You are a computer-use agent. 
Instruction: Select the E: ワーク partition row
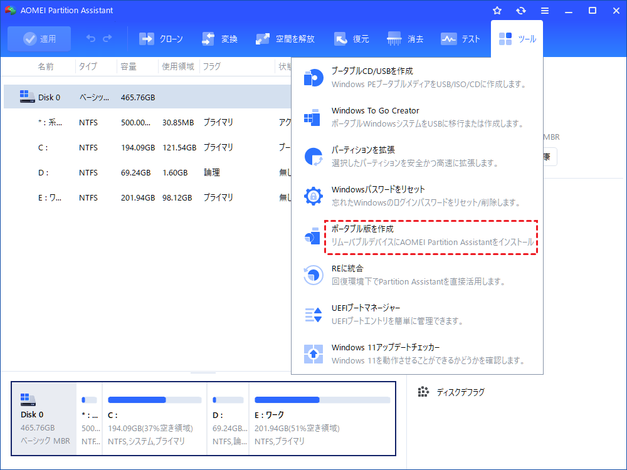point(147,197)
